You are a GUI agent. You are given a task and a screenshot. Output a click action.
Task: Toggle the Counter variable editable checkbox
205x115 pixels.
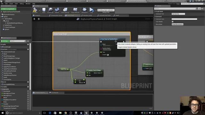[x=28, y=104]
